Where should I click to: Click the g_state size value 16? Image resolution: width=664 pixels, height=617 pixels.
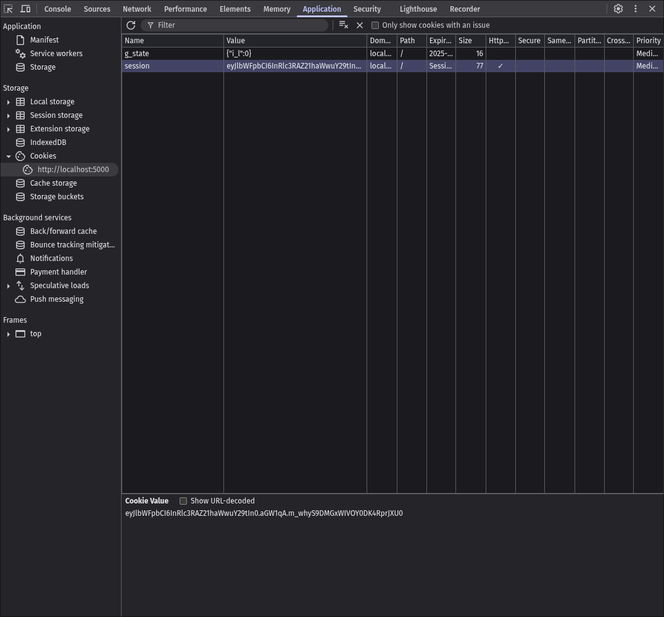[479, 53]
